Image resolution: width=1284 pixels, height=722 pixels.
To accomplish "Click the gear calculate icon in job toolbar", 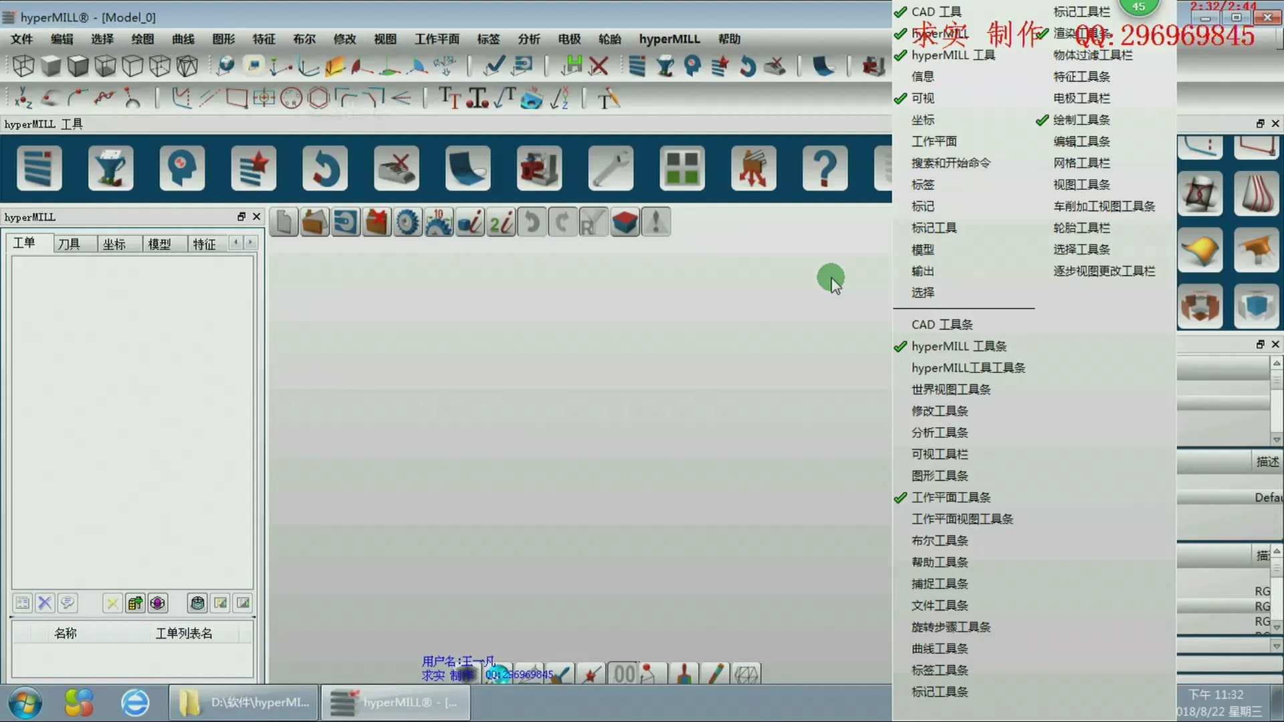I will 407,223.
